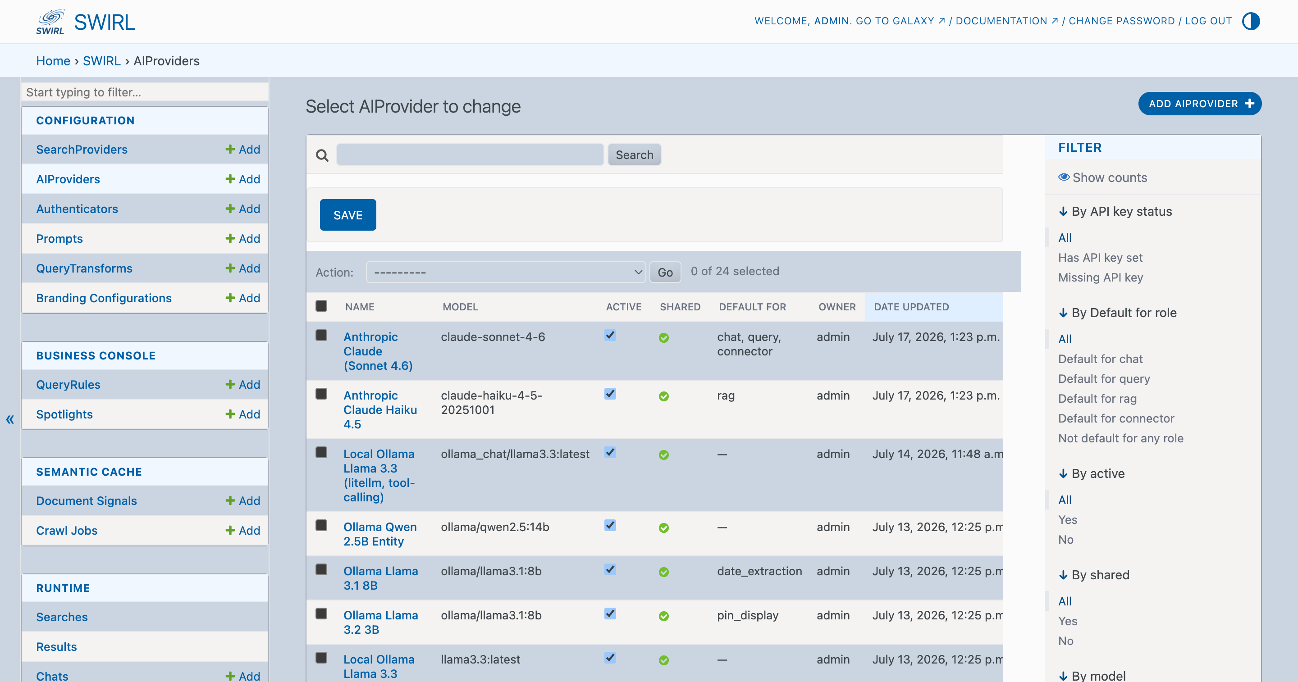The image size is (1298, 682).
Task: Select the row checkbox for Anthropic Claude (Sonnet 4.6)
Action: point(321,335)
